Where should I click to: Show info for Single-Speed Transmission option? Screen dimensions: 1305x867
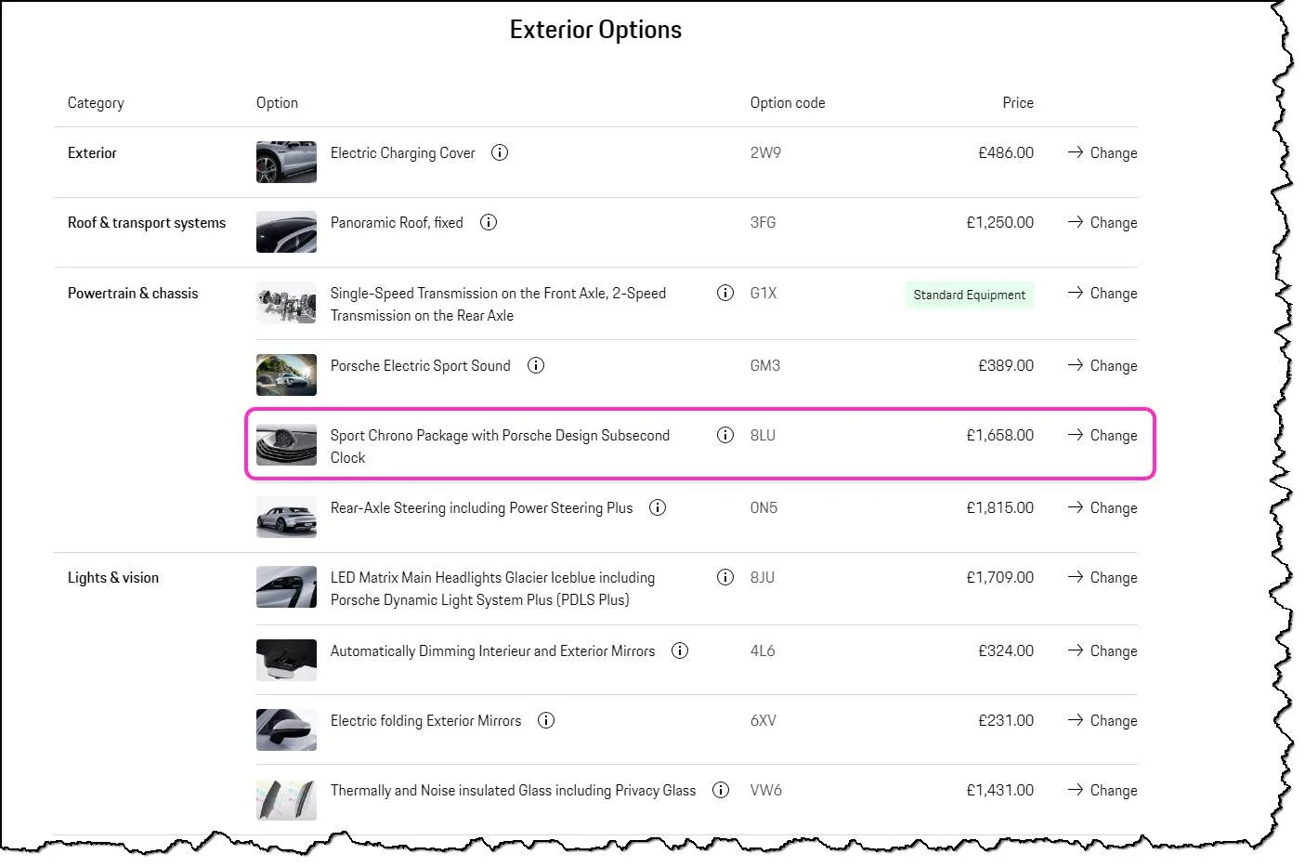click(725, 293)
